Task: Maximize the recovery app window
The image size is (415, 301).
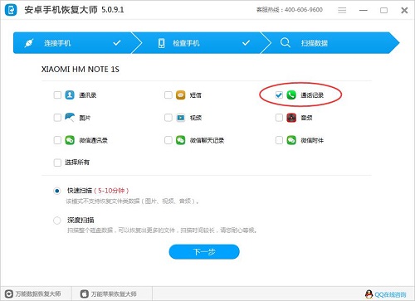Action: point(383,10)
